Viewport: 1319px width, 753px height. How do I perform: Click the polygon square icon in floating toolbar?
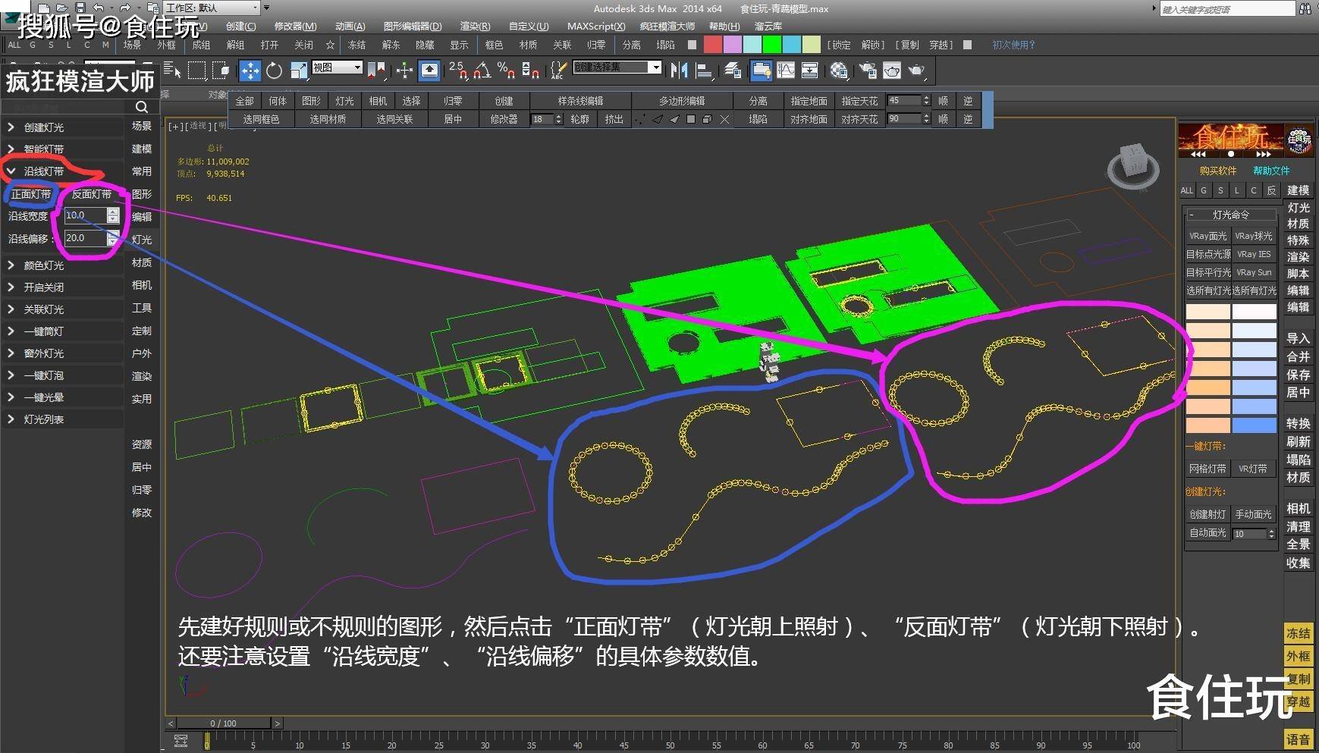coord(691,119)
